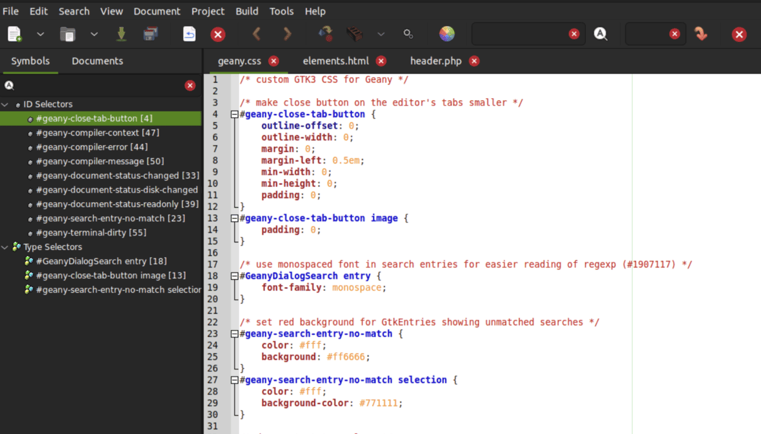This screenshot has height=434, width=761.
Task: Select #geany-close-tab-button [4] symbol
Action: click(94, 118)
